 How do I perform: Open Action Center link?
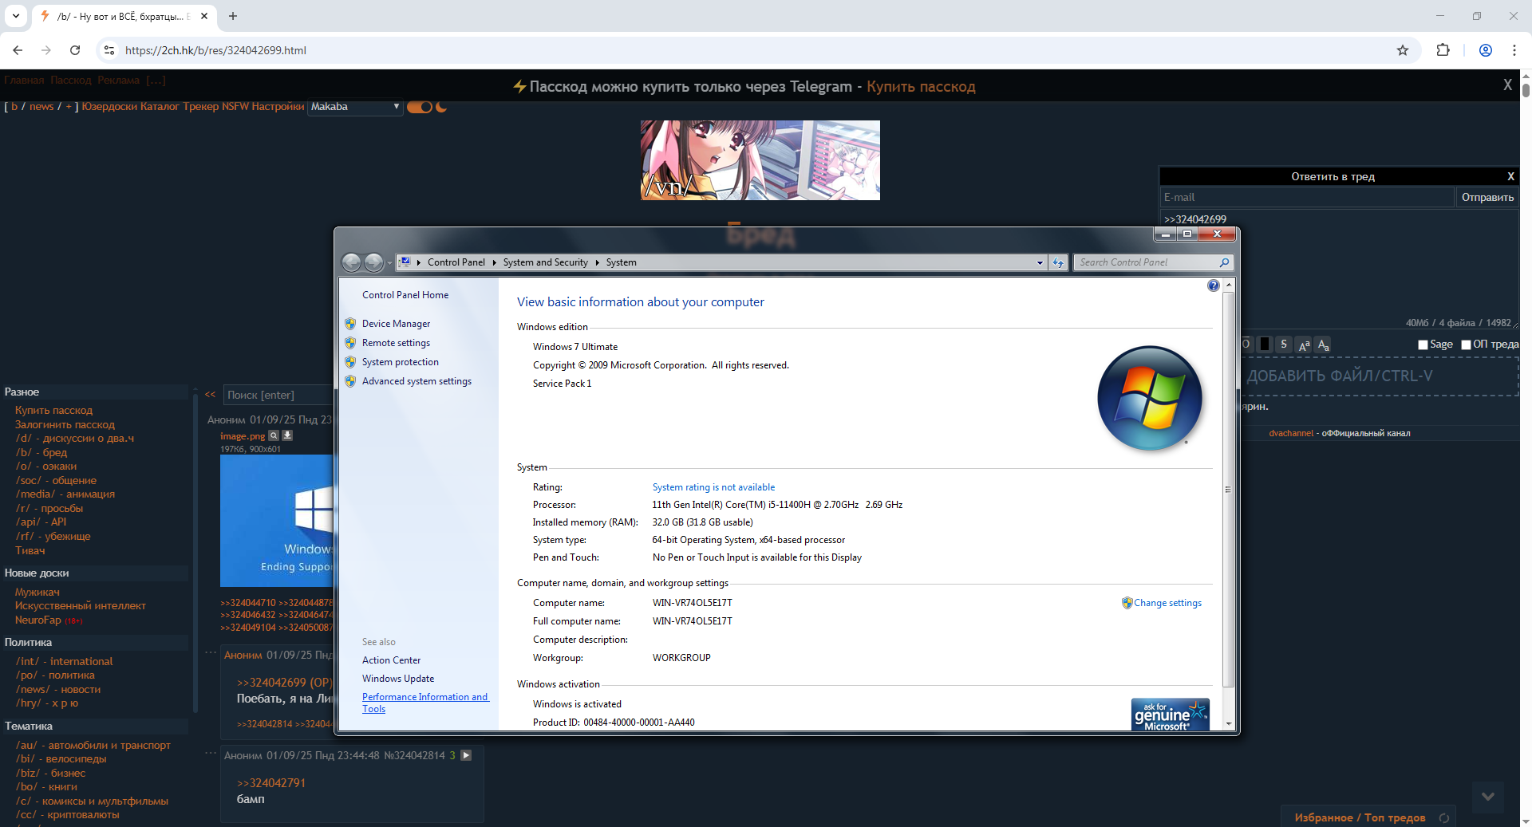point(391,660)
